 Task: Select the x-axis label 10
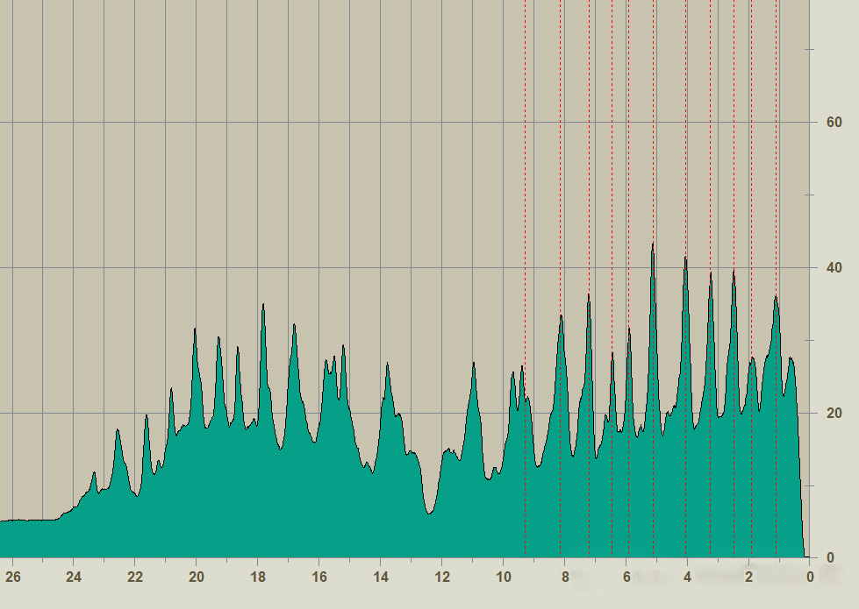(x=504, y=577)
